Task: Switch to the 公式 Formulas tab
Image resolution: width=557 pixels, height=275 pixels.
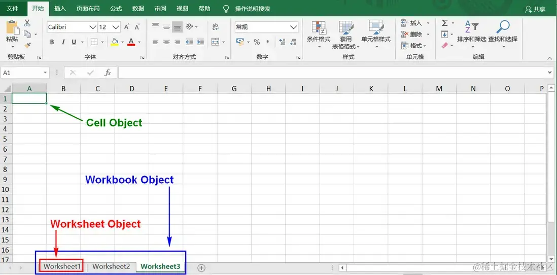Action: [x=116, y=9]
